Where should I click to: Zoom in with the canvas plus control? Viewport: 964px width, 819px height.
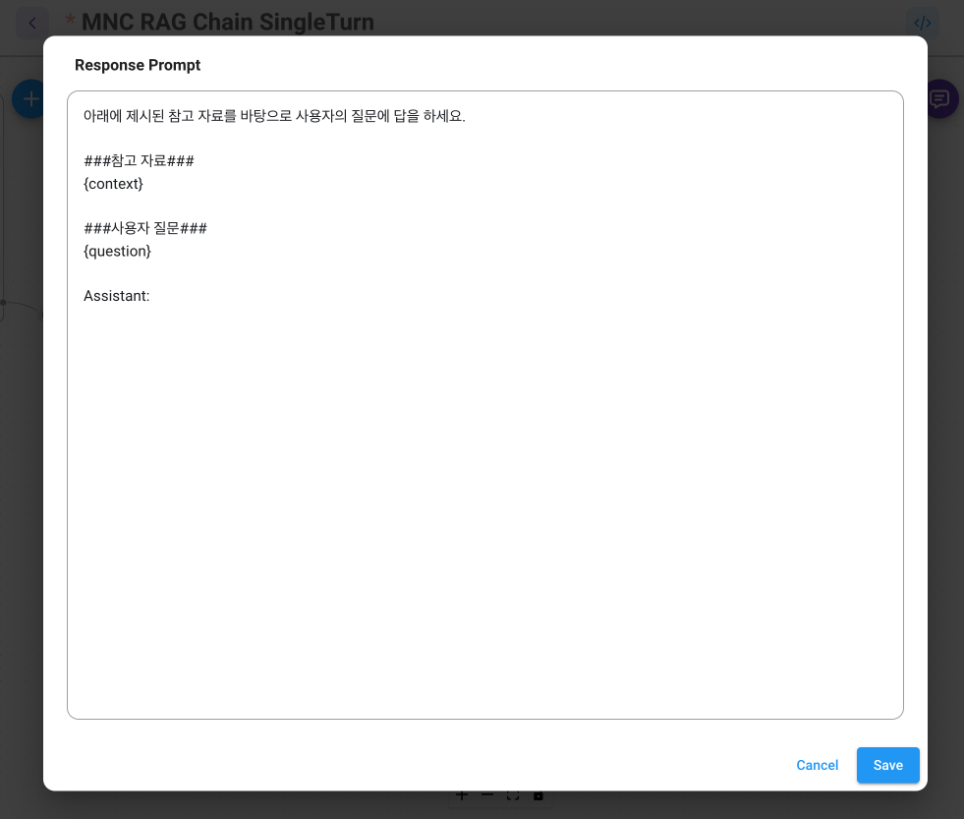pos(462,794)
